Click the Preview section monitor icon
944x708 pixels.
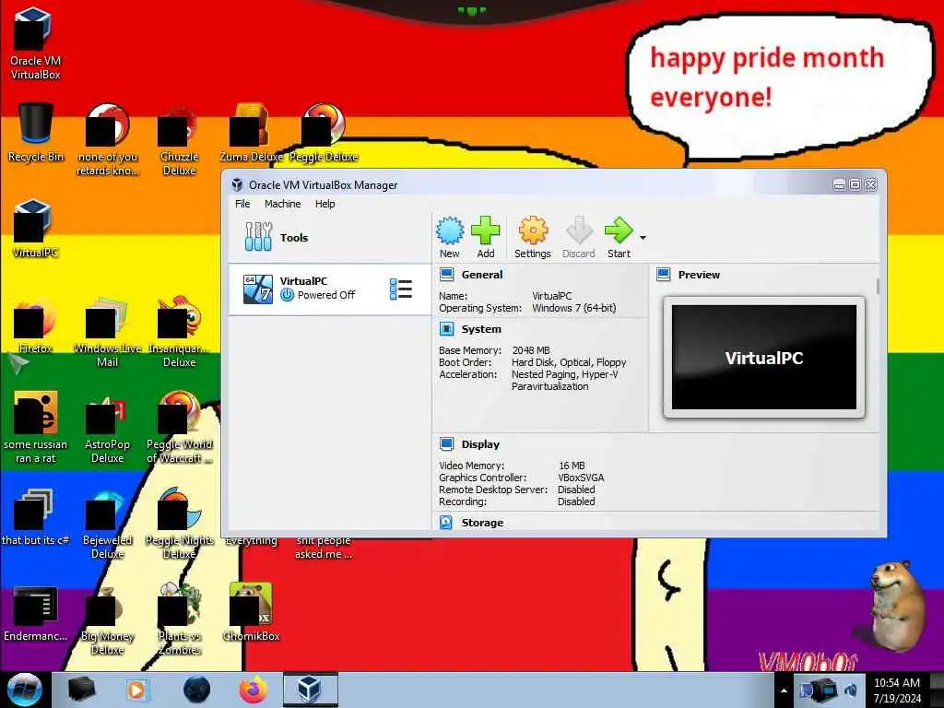(664, 275)
